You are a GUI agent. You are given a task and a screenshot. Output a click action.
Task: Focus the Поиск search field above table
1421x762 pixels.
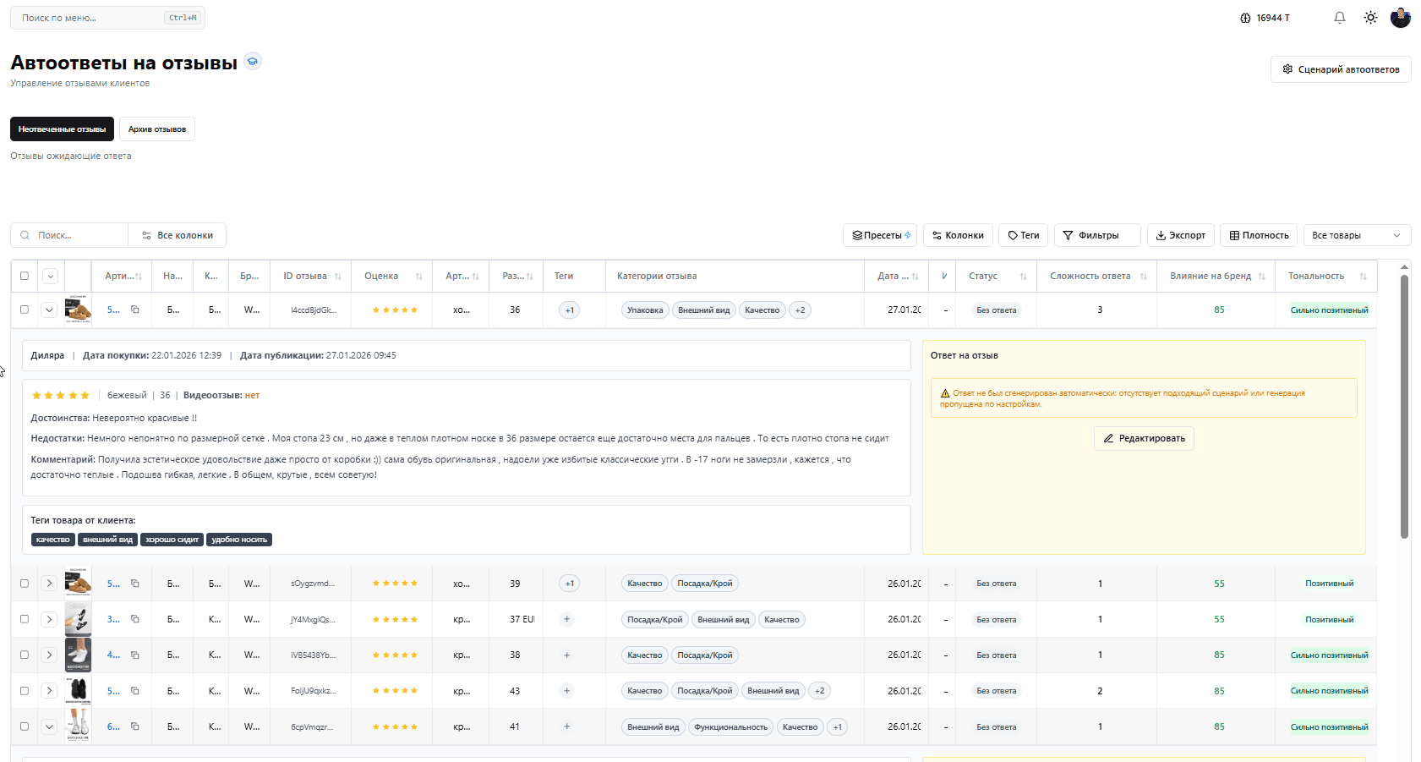[76, 235]
